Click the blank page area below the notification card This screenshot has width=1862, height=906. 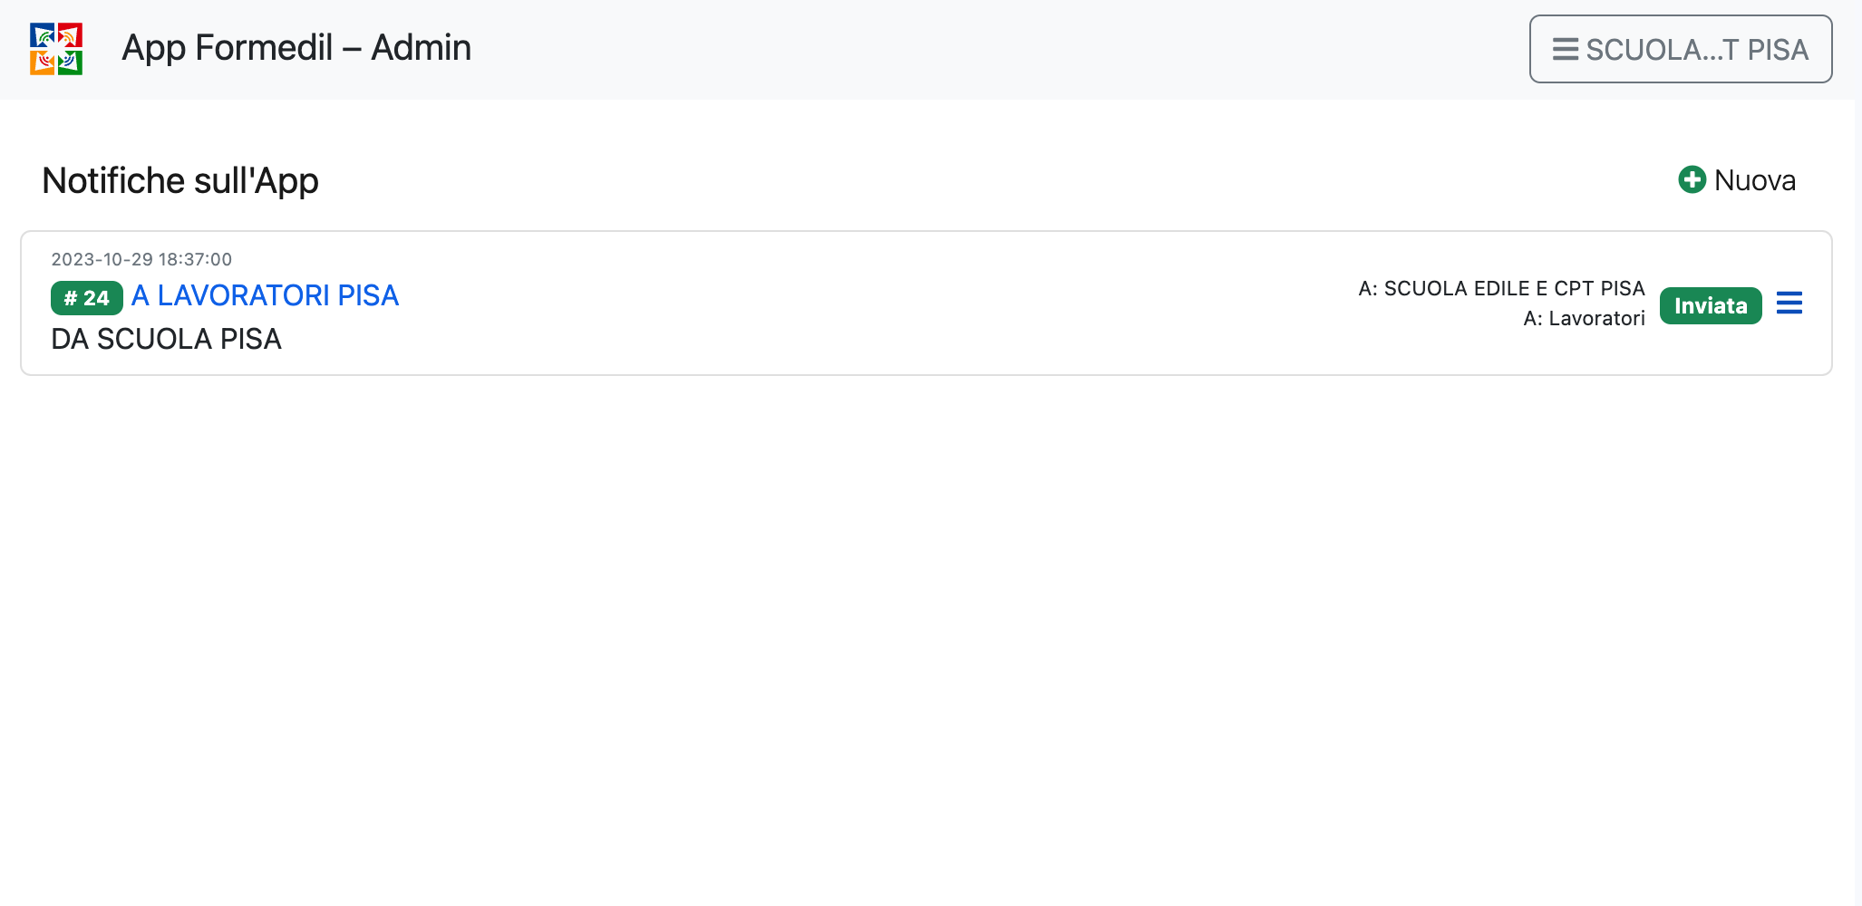point(907,634)
